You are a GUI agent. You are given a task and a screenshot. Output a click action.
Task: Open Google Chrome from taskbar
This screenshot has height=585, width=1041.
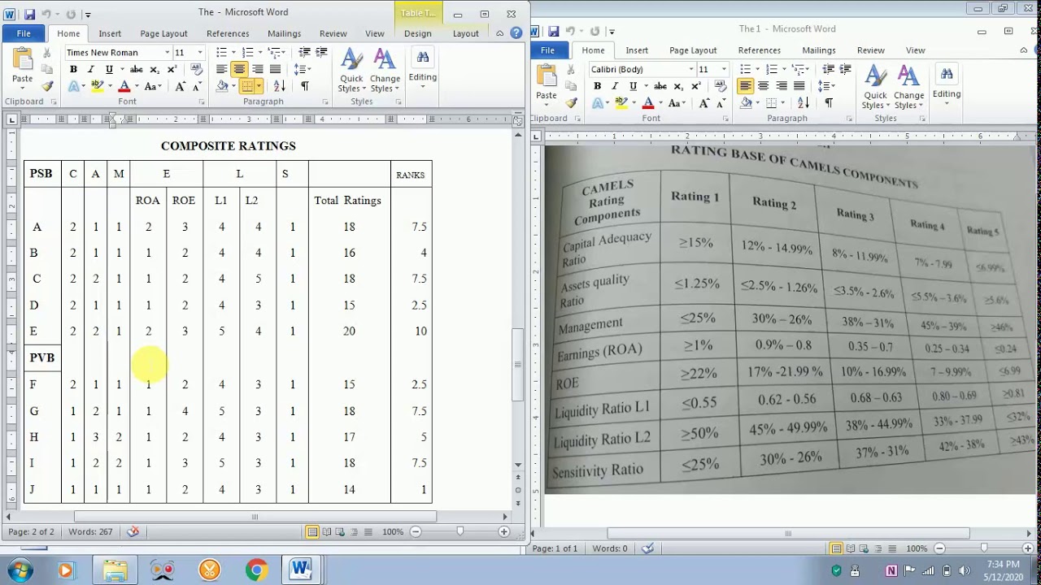pyautogui.click(x=255, y=570)
